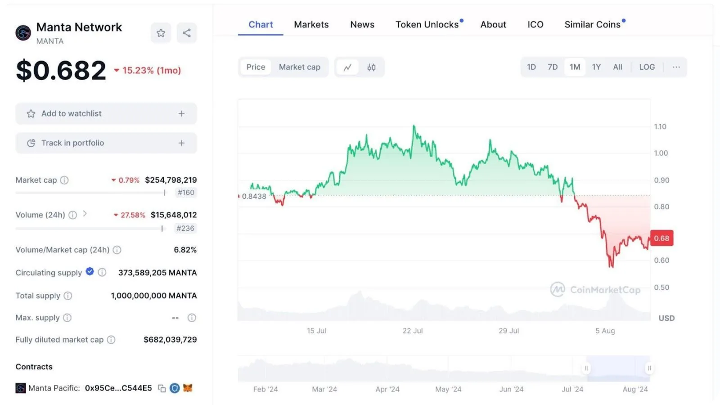Image resolution: width=720 pixels, height=405 pixels.
Task: Click the left handle of the range selector
Action: coord(586,369)
